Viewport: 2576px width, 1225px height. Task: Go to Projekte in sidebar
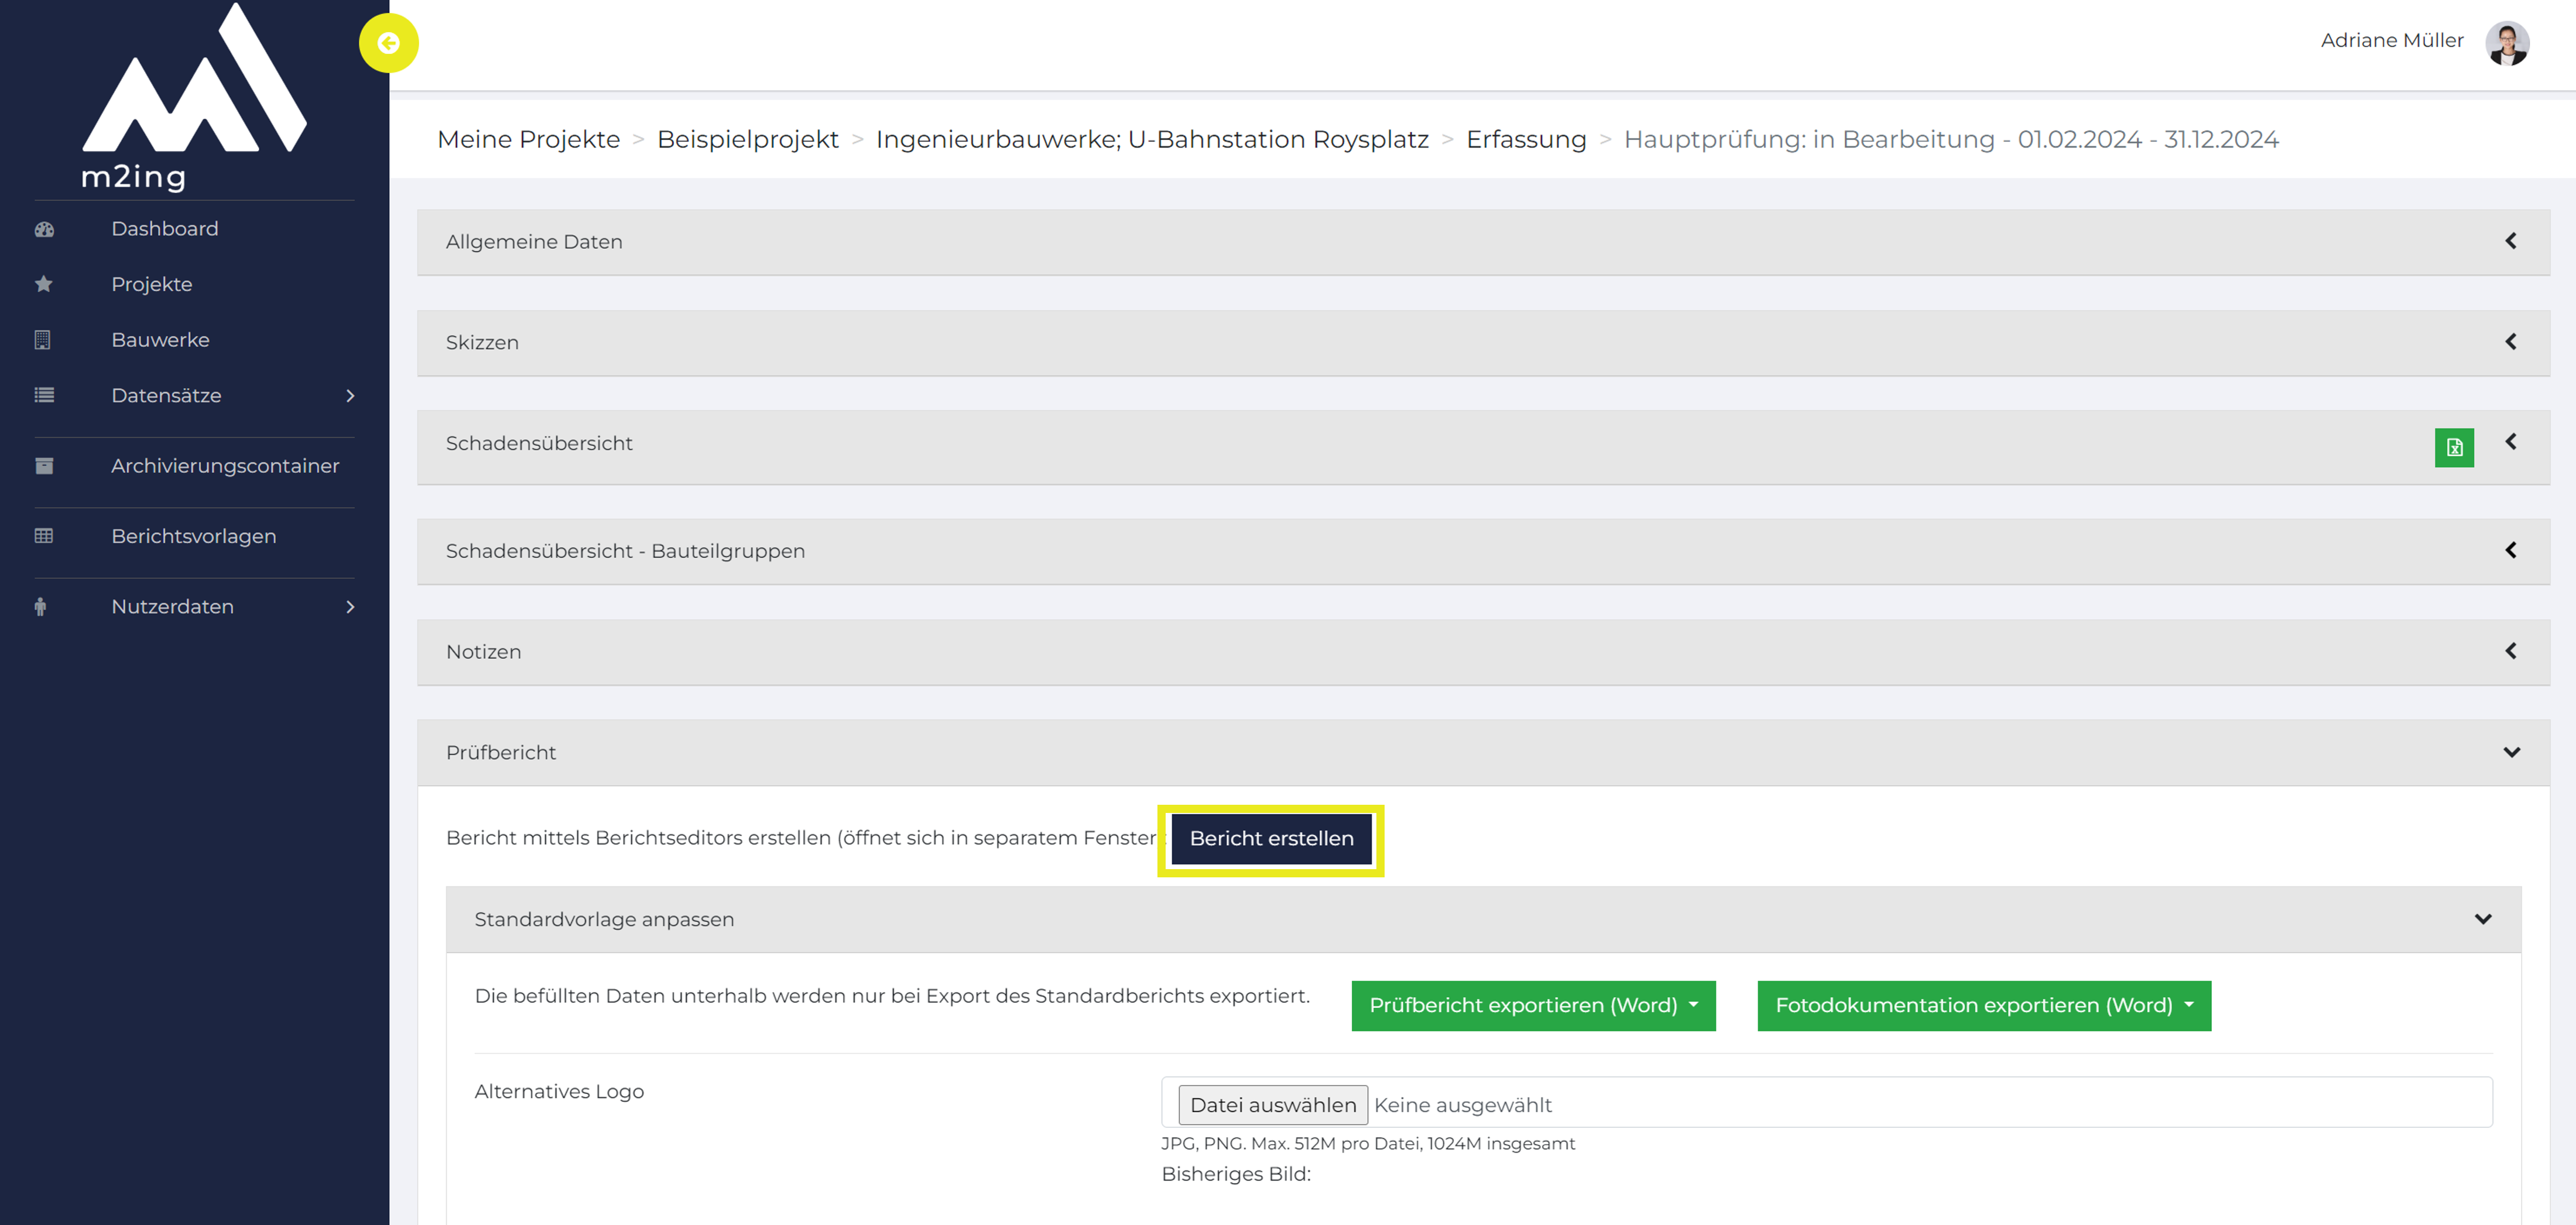pyautogui.click(x=152, y=284)
